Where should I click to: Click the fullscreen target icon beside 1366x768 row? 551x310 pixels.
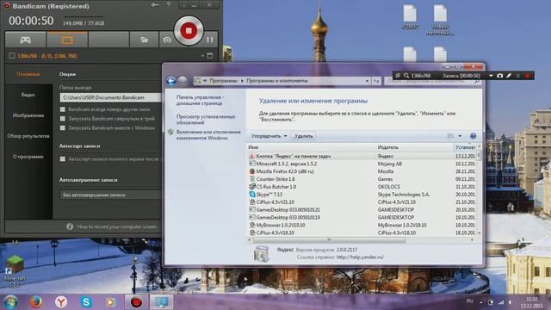point(210,55)
